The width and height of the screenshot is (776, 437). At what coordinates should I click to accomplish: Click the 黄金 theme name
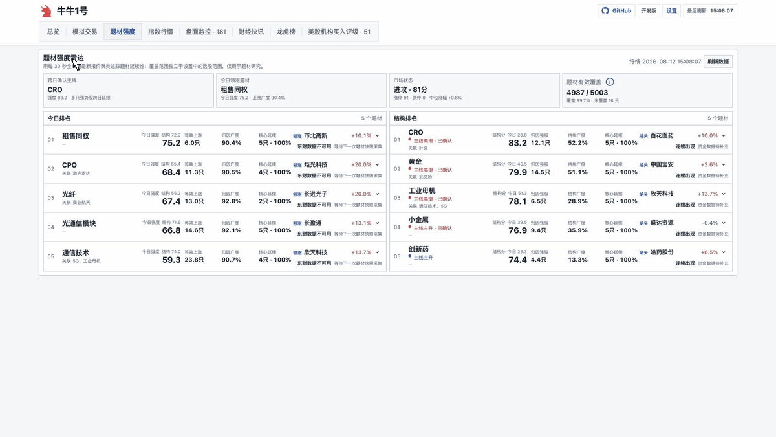tap(415, 161)
